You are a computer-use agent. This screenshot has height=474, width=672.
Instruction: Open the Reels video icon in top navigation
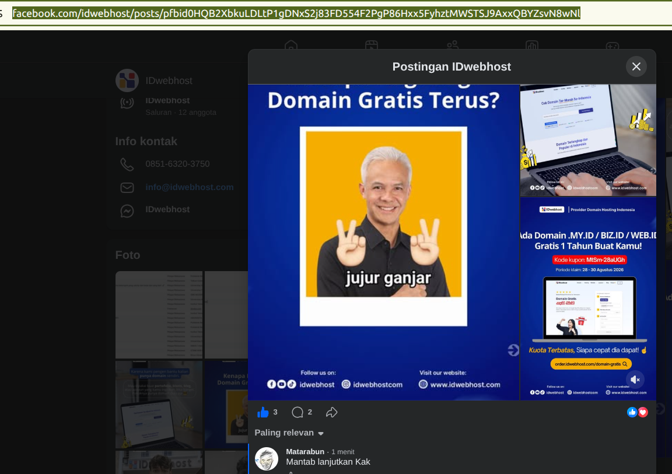(x=371, y=45)
